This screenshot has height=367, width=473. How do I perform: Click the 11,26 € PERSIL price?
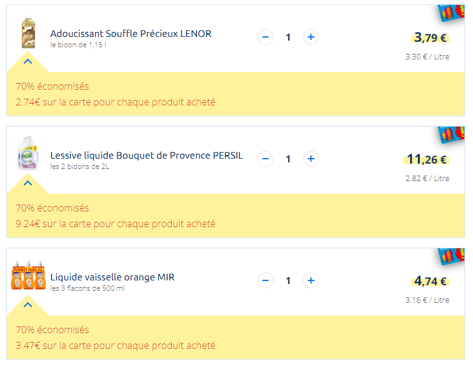pos(426,159)
